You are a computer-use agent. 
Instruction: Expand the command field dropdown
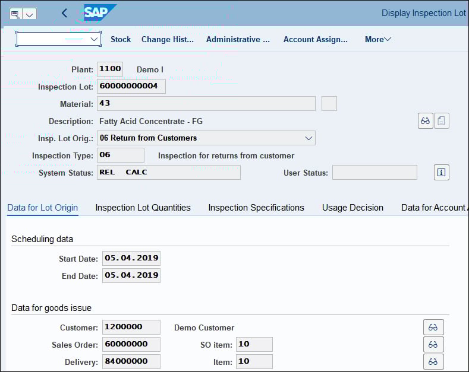(x=94, y=39)
